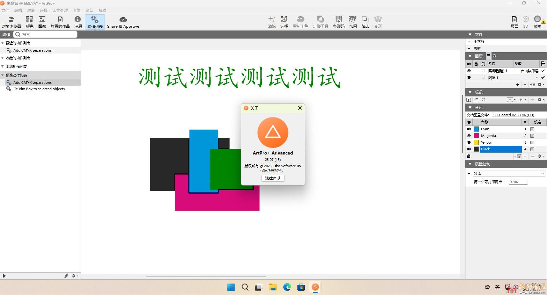Select the 清除 clean-up tool
The width and height of the screenshot is (547, 295).
(x=272, y=22)
